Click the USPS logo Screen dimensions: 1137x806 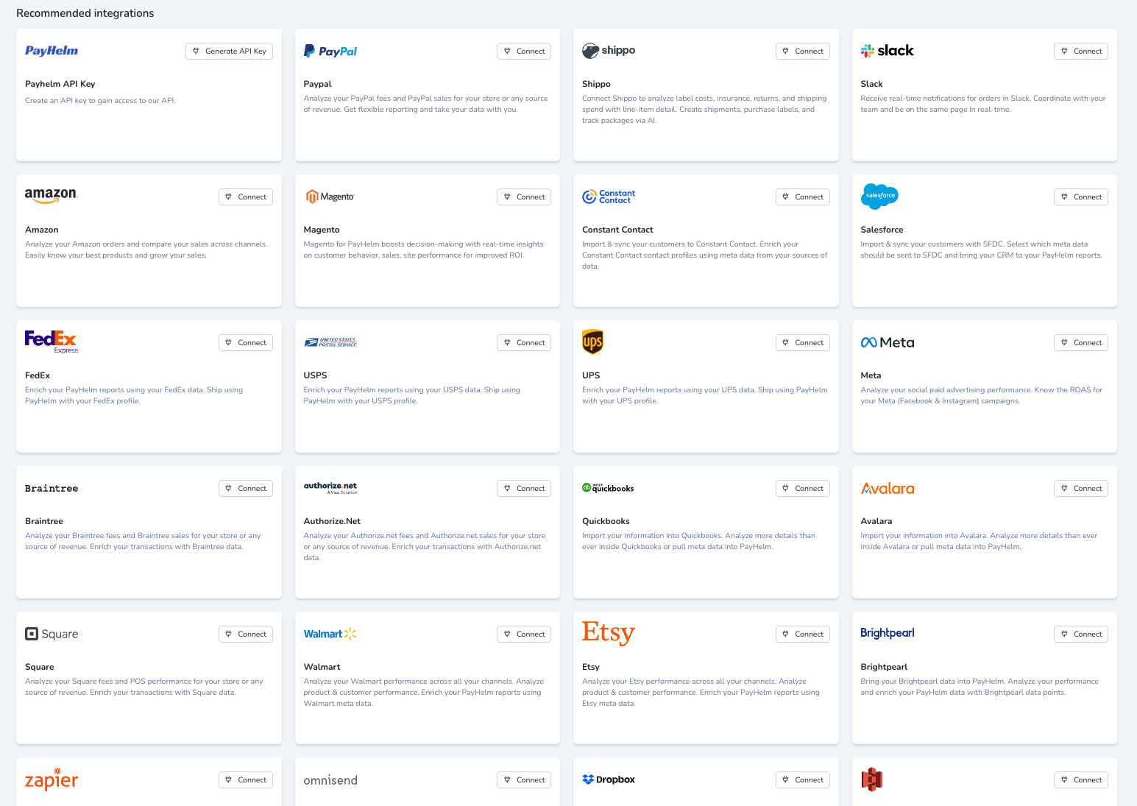(x=330, y=342)
